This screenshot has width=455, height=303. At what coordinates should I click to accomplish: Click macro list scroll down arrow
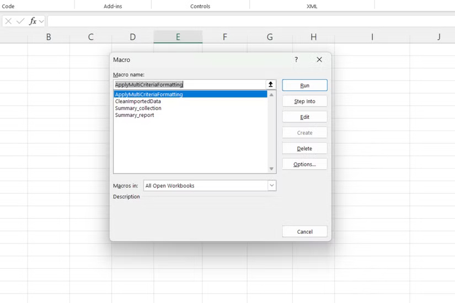pos(271,169)
